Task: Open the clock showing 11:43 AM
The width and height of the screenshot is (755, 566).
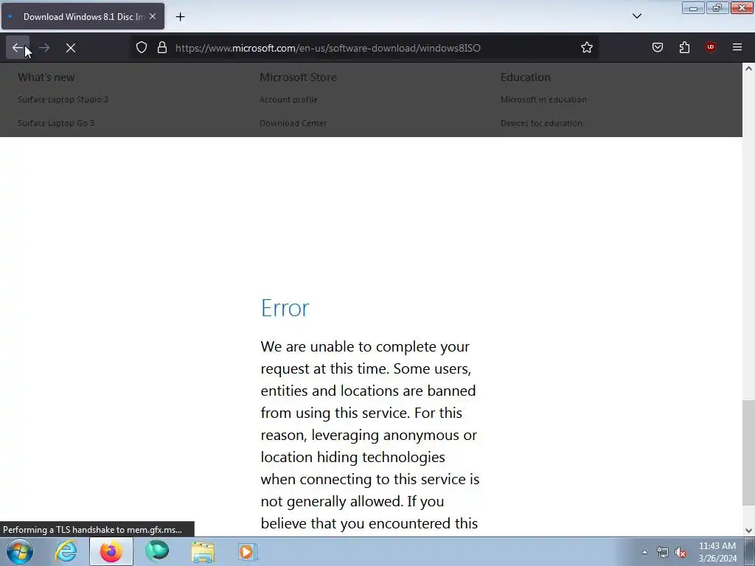Action: (717, 552)
